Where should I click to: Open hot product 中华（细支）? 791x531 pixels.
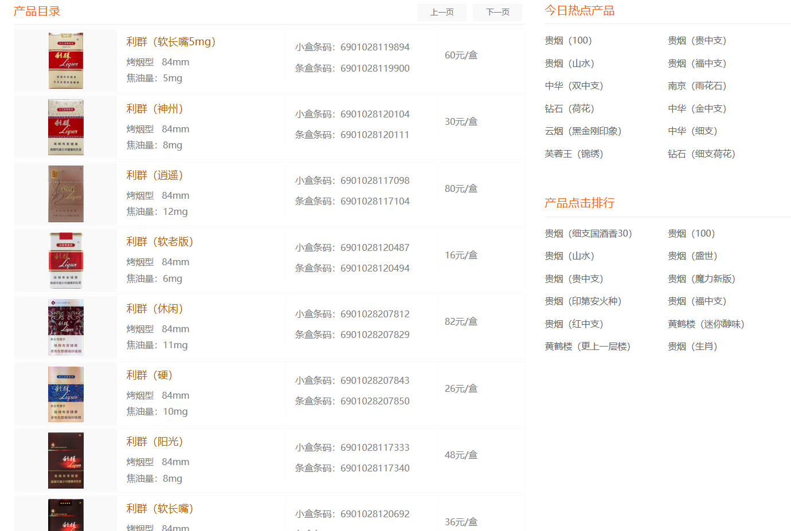[x=692, y=131]
